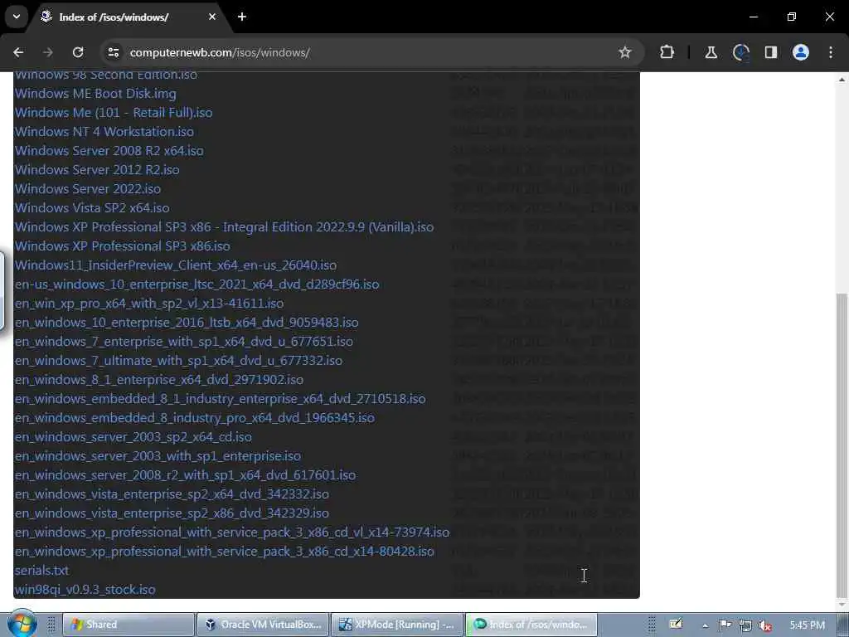Click the address bar URL
The width and height of the screenshot is (849, 637).
pyautogui.click(x=219, y=52)
